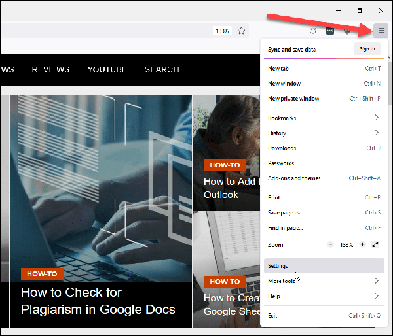393x336 pixels.
Task: Choose Print... from the menu
Action: click(x=324, y=197)
